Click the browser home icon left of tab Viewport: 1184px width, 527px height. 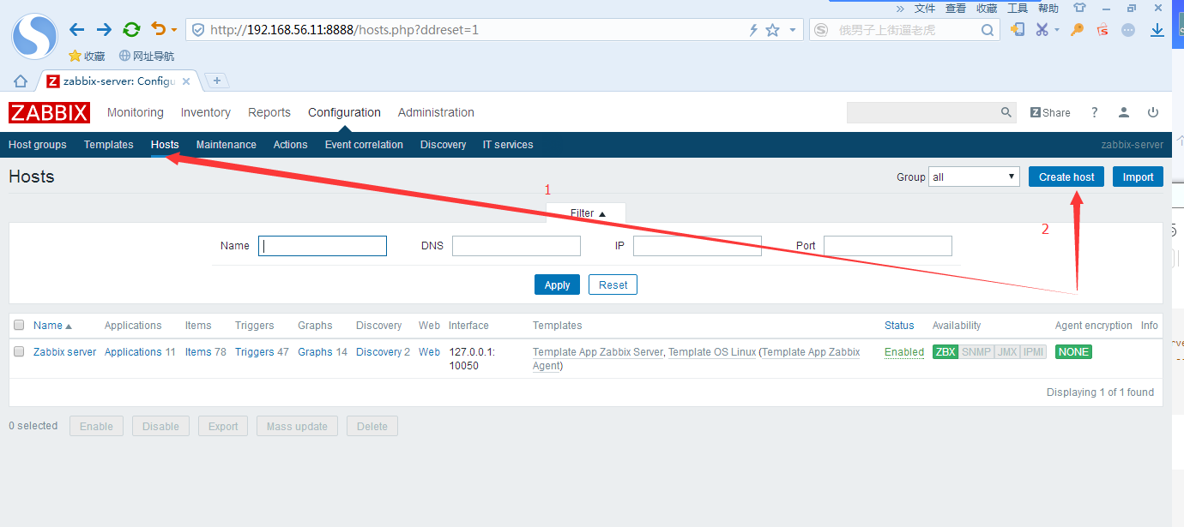click(21, 81)
